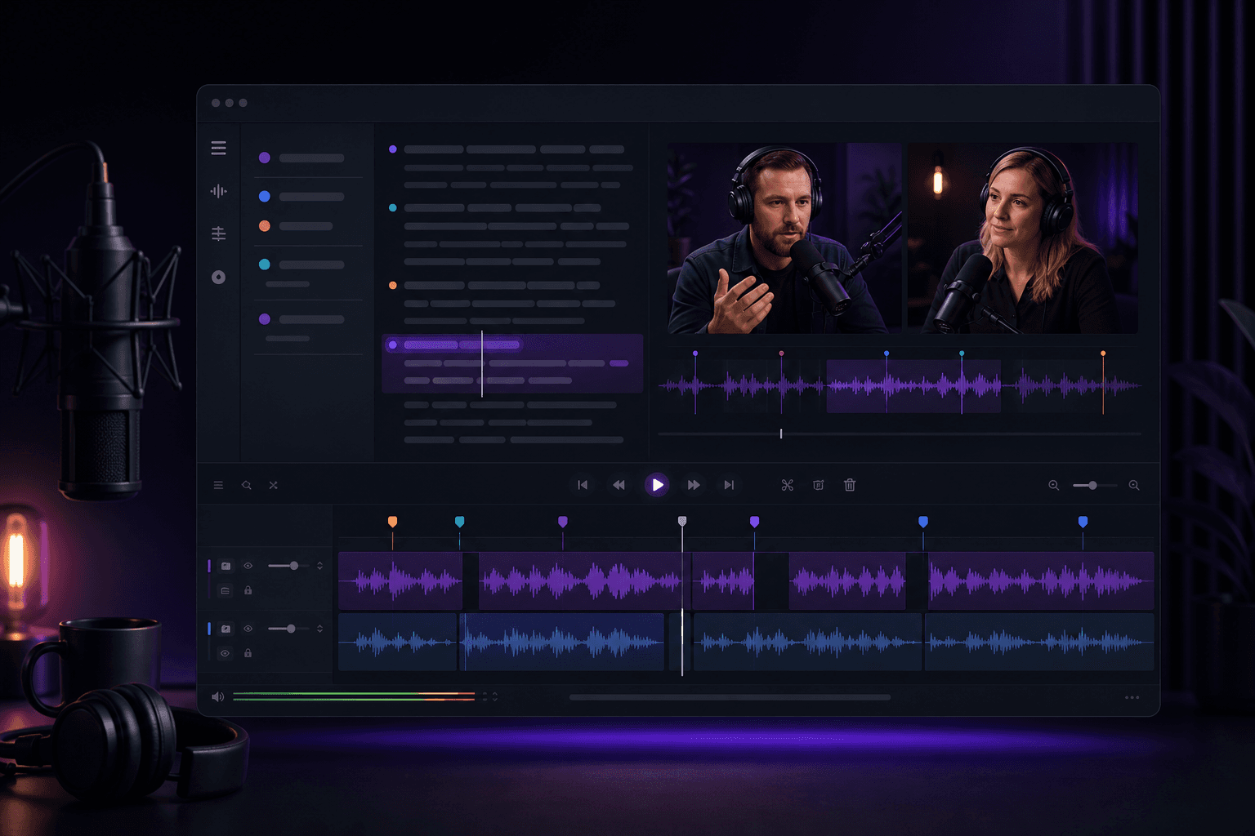Mute output with the speaker icon
The height and width of the screenshot is (836, 1255).
coord(217,697)
